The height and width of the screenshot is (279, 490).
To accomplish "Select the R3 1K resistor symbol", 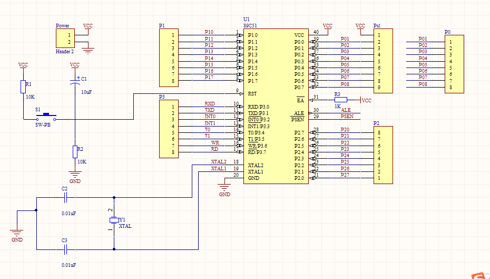I will (x=341, y=100).
